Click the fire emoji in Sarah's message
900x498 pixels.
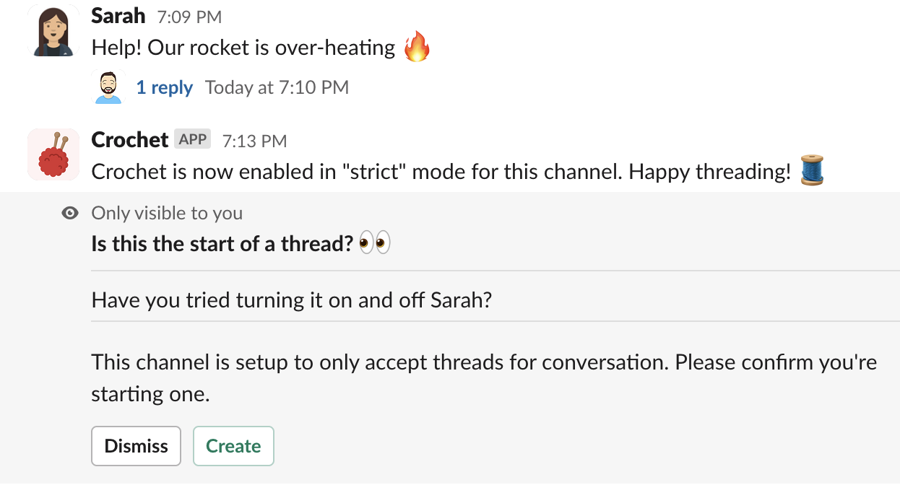point(417,48)
